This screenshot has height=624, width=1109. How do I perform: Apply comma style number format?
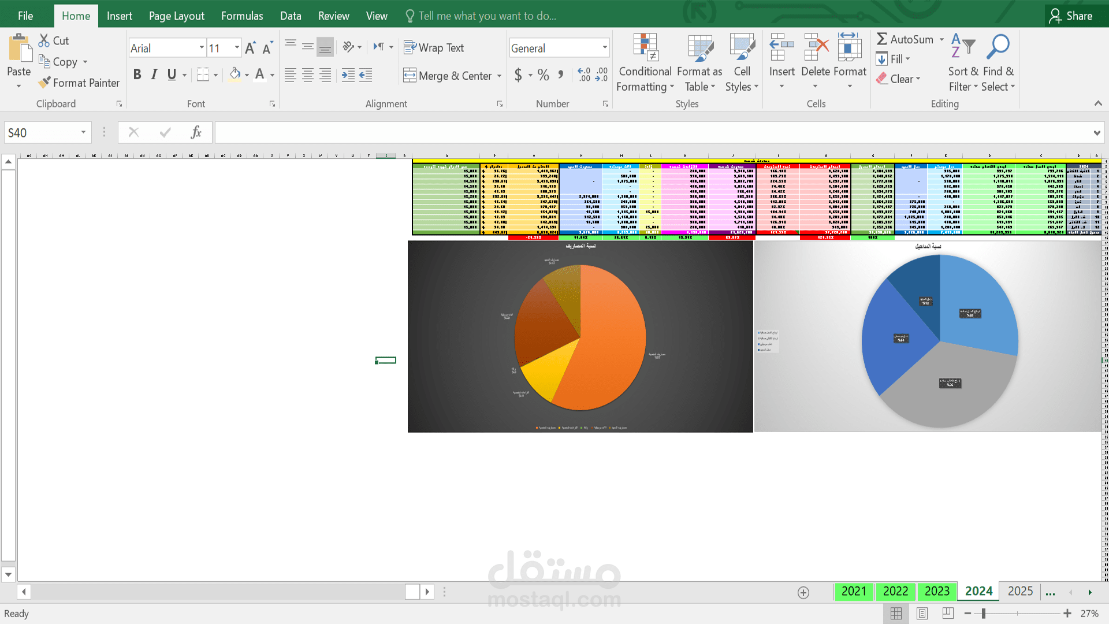560,75
